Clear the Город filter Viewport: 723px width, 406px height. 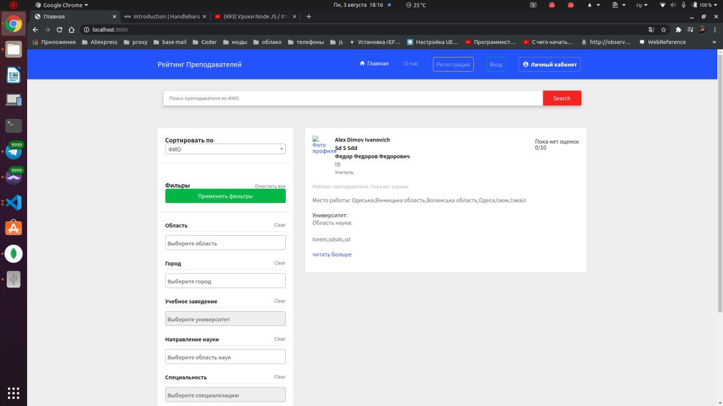(x=280, y=263)
